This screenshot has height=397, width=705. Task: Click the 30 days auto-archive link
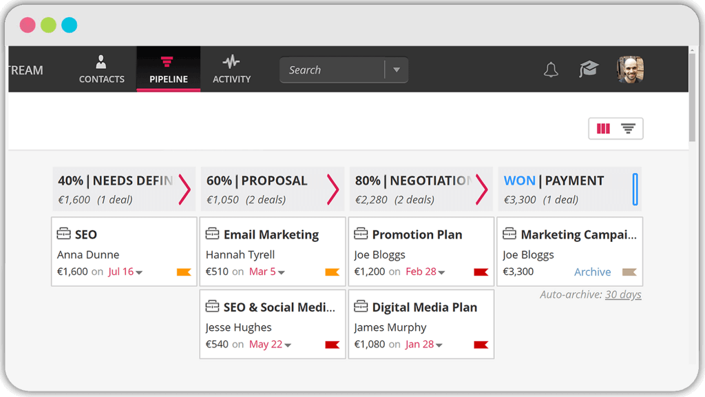[622, 294]
